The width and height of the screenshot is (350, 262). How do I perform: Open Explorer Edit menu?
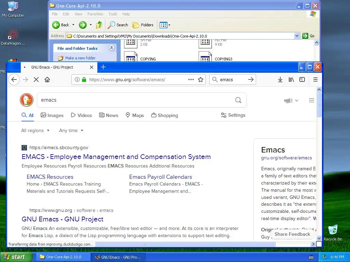coord(66,14)
